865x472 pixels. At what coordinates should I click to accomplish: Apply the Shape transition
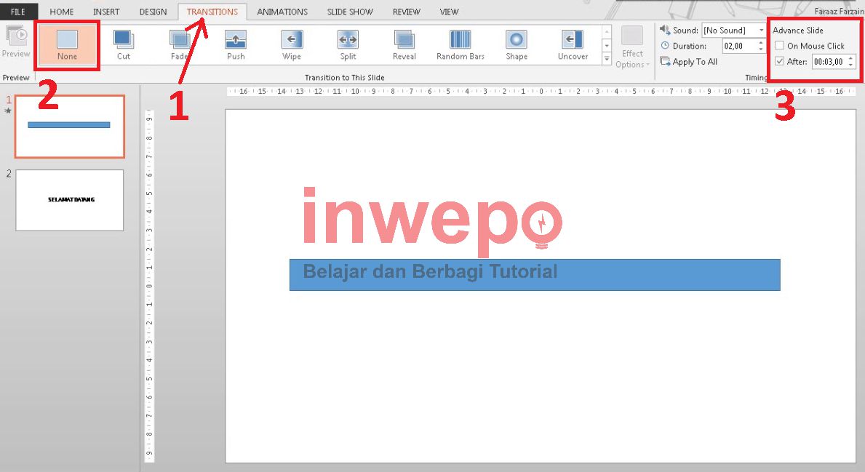pyautogui.click(x=517, y=44)
